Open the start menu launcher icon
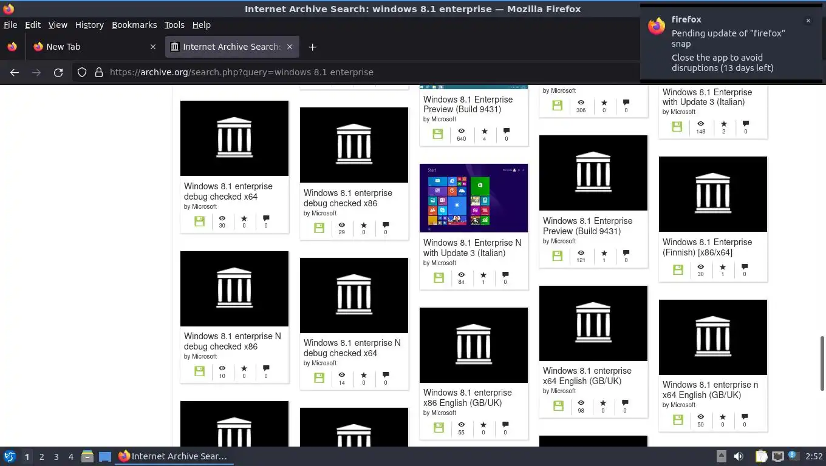The height and width of the screenshot is (466, 826). coord(10,456)
